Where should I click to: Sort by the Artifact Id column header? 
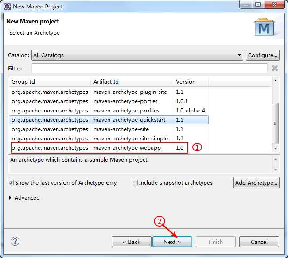tap(132, 82)
